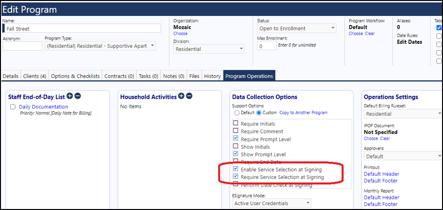Open the History tab
Screen dimensions: 443x210
click(x=212, y=76)
